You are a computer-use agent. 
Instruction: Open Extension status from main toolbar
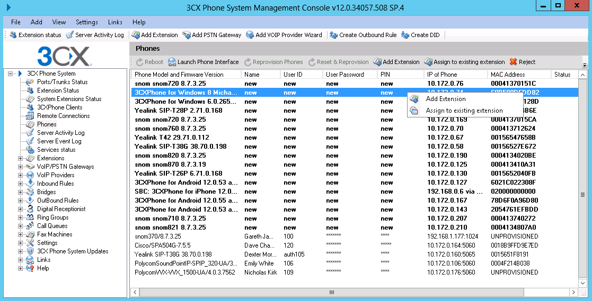click(35, 35)
